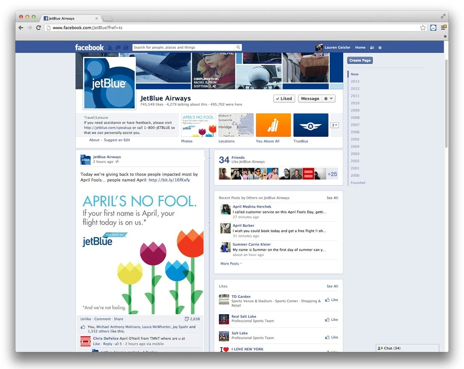Image resolution: width=464 pixels, height=369 pixels.
Task: Click Like thumb icon for Salt Lake
Action: click(x=327, y=337)
